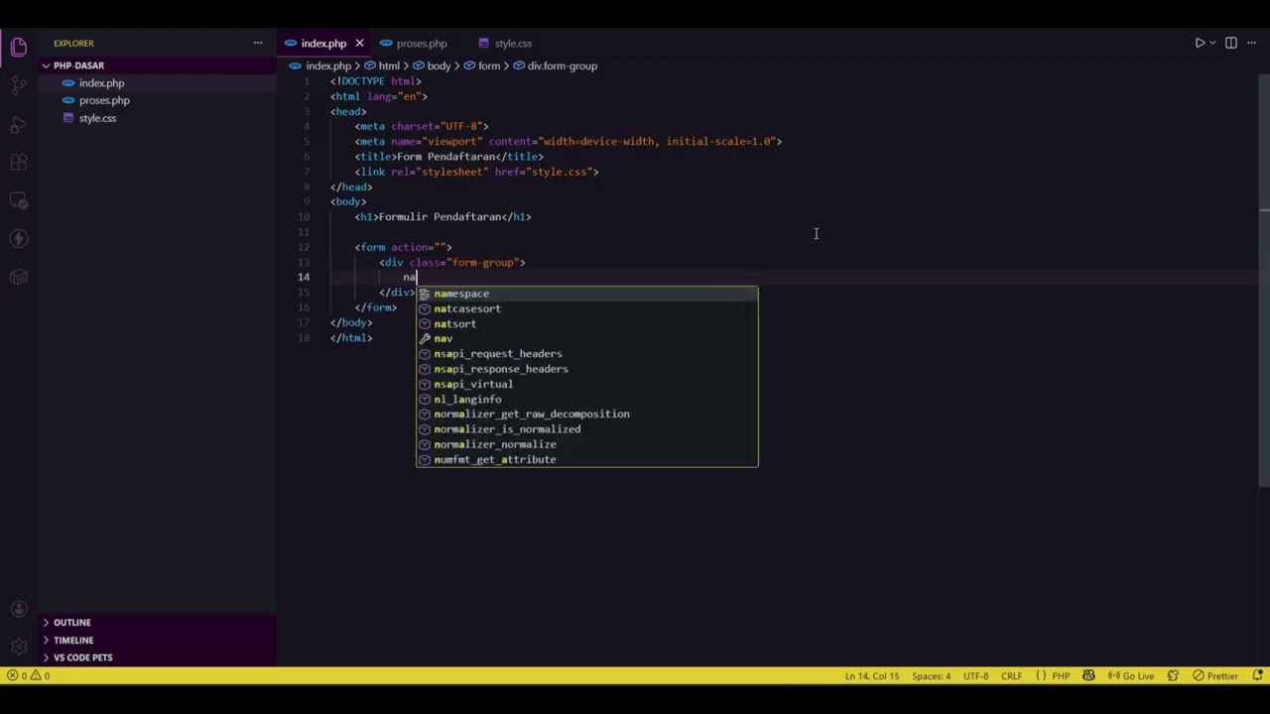Open the Thunder Client lightning icon
1270x714 pixels.
(19, 239)
